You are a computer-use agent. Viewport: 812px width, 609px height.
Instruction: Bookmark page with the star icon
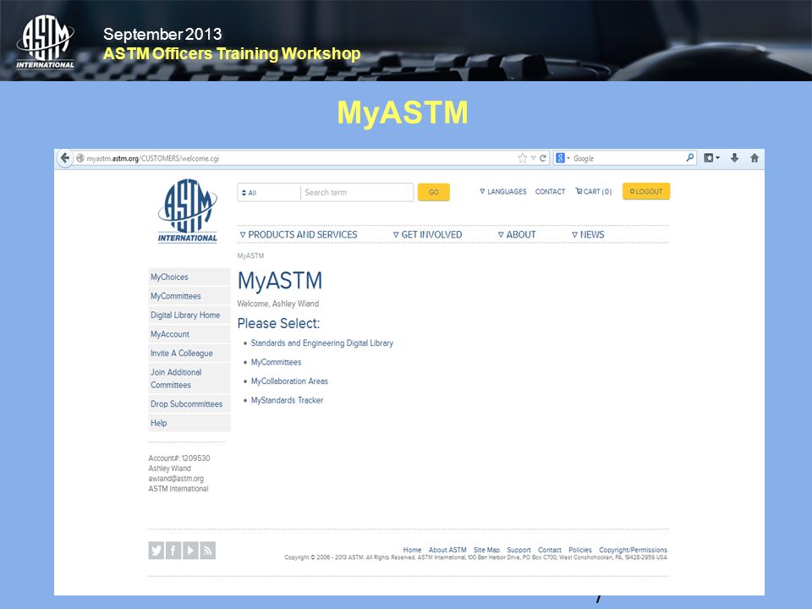coord(523,158)
